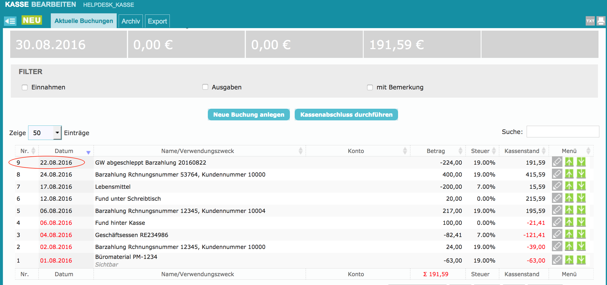Open the Export tab
Viewport: 607px width, 285px height.
click(157, 21)
